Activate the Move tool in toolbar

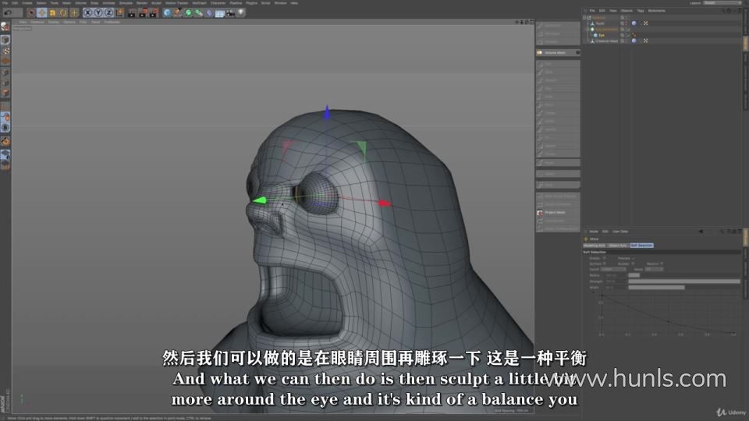(42, 13)
